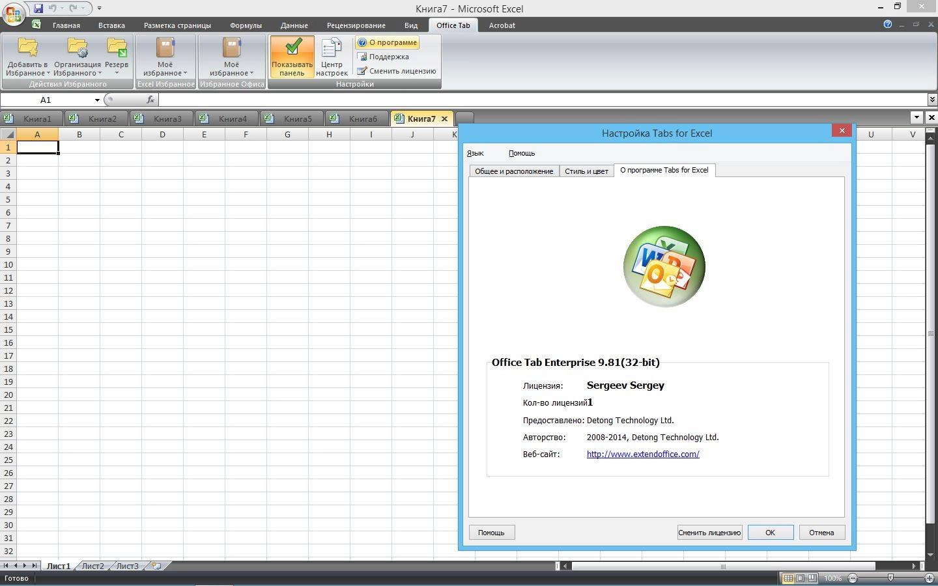
Task: Open the Главная ribbon tab
Action: (x=66, y=25)
